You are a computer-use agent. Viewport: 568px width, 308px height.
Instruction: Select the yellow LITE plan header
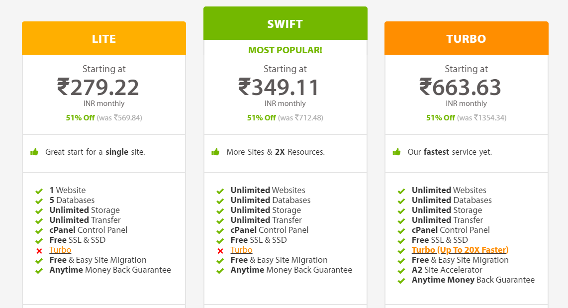pyautogui.click(x=103, y=39)
